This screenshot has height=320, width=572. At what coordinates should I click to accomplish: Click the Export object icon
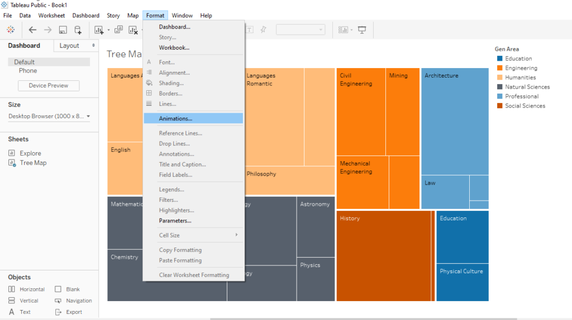(58, 312)
